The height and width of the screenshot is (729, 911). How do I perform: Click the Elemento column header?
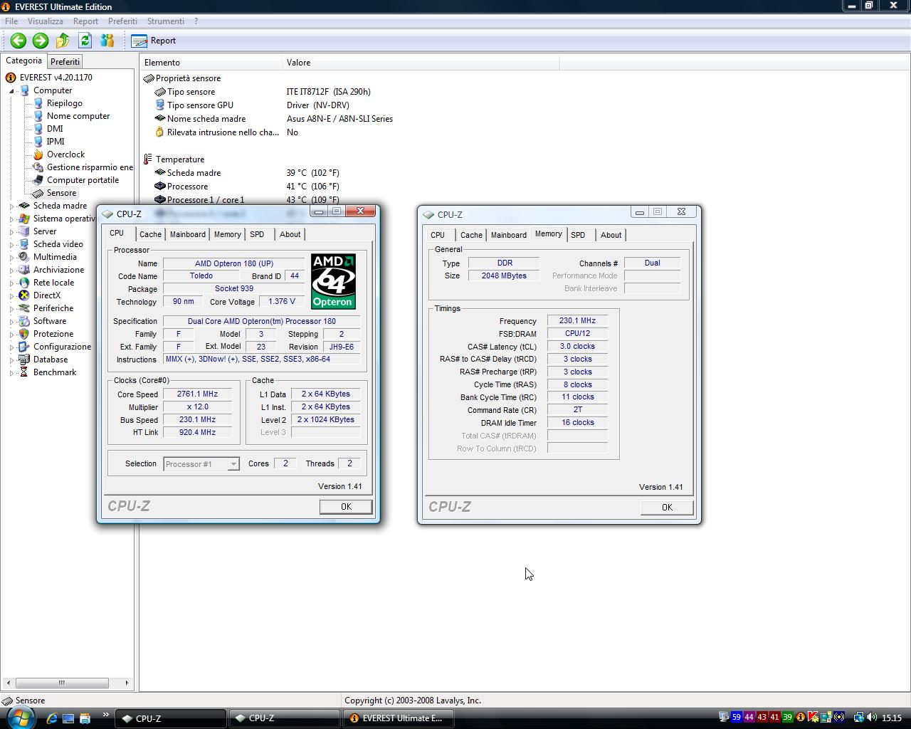211,63
